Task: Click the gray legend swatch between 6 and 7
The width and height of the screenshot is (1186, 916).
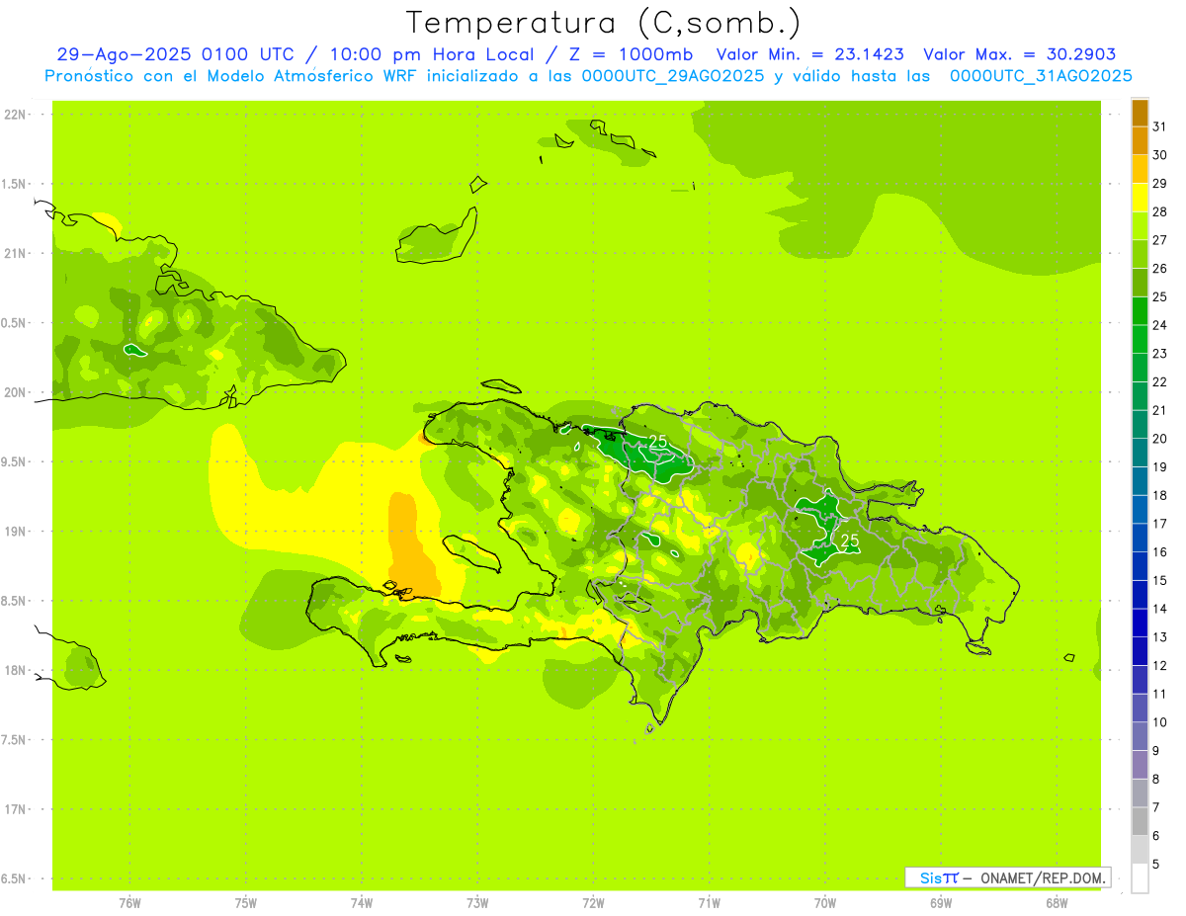Action: [x=1140, y=821]
